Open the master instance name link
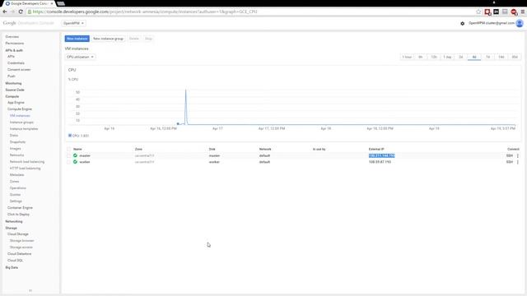This screenshot has width=527, height=296. tap(85, 155)
